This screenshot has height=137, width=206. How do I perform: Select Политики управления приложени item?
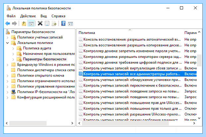(x=46, y=86)
